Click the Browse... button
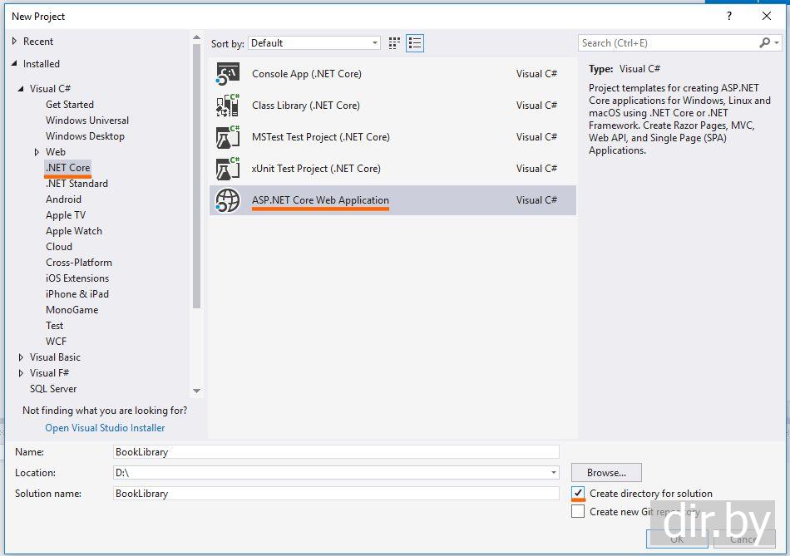Viewport: 790px width, 556px height. tap(606, 473)
